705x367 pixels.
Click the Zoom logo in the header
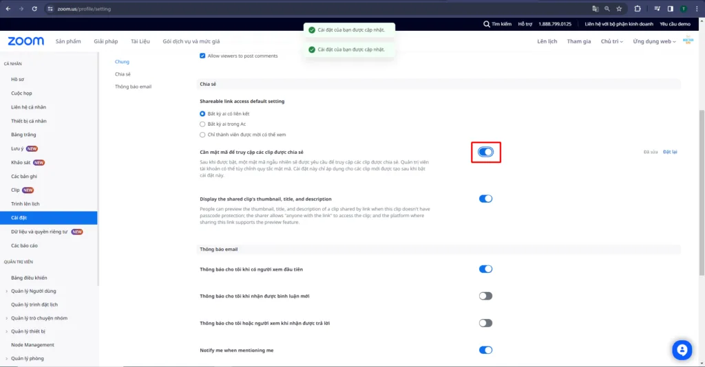(26, 41)
